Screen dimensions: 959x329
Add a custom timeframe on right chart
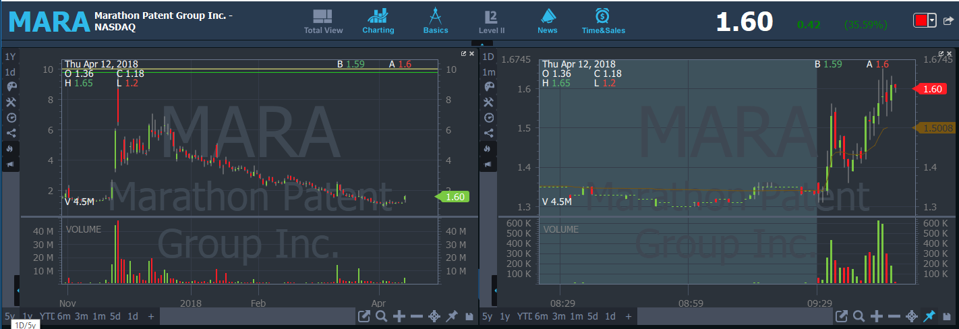[629, 316]
